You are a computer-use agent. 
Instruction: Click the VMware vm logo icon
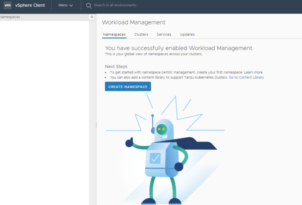point(8,5)
